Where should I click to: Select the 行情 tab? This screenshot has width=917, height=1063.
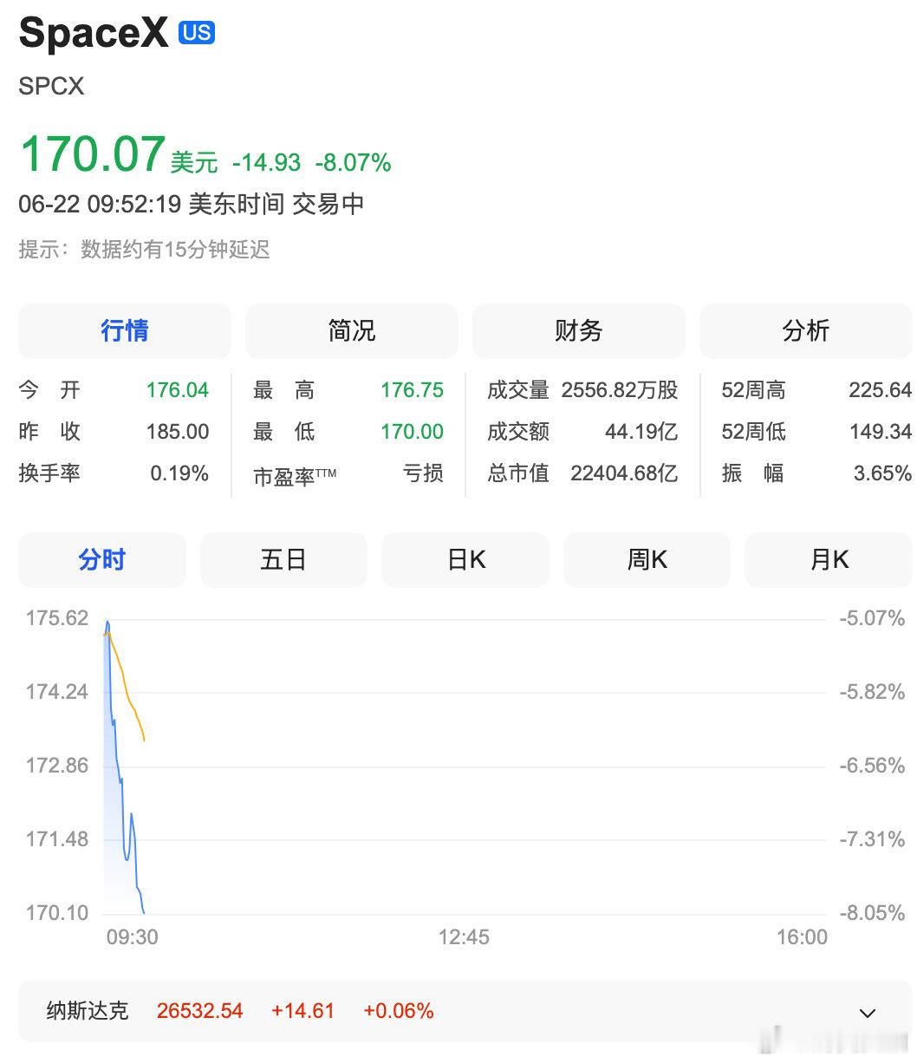pos(125,330)
